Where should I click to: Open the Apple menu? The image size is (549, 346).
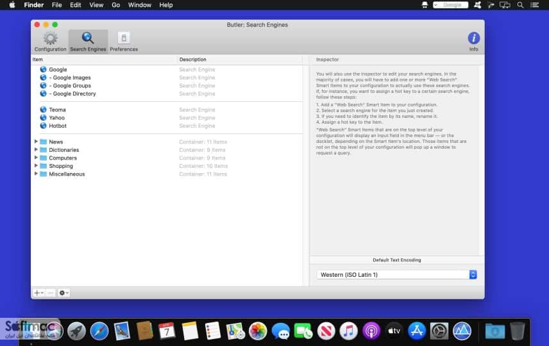click(x=12, y=5)
